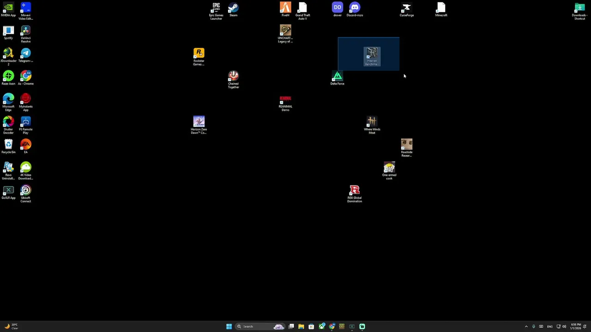The image size is (591, 332).
Task: Select the Telegram desktop shortcut
Action: [26, 56]
